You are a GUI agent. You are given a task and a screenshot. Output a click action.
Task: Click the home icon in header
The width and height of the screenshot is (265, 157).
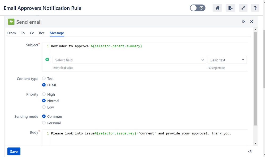pos(217,8)
